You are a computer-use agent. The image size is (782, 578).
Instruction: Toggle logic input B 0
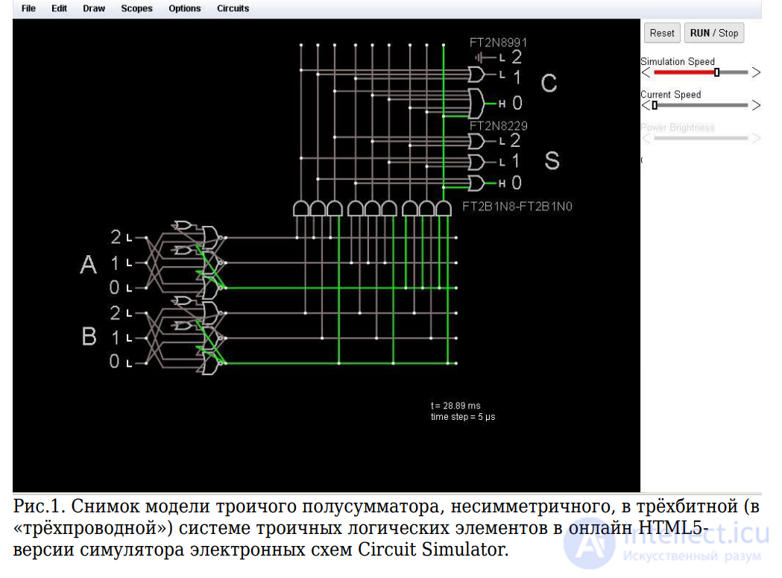point(129,363)
